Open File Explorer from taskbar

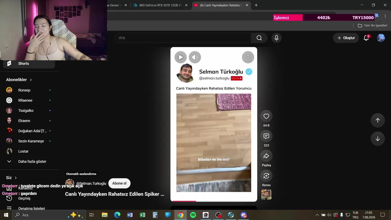(104, 215)
